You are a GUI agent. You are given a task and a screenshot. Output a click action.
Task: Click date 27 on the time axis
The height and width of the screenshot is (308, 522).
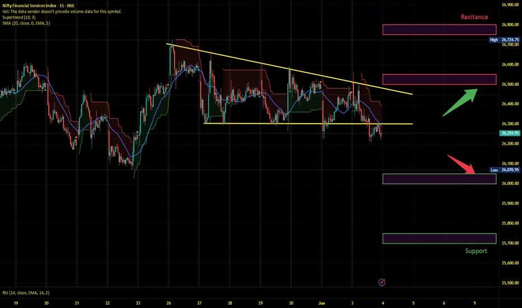pos(199,303)
